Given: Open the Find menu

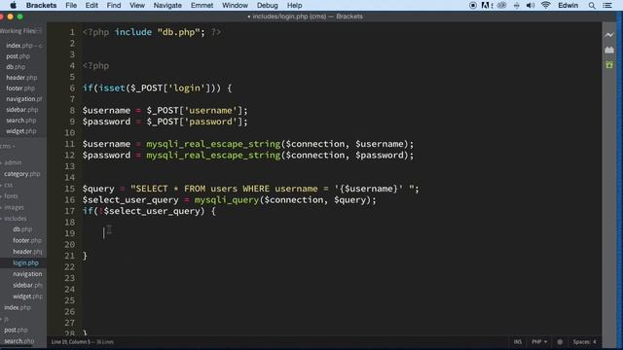Looking at the screenshot, I should (x=114, y=5).
